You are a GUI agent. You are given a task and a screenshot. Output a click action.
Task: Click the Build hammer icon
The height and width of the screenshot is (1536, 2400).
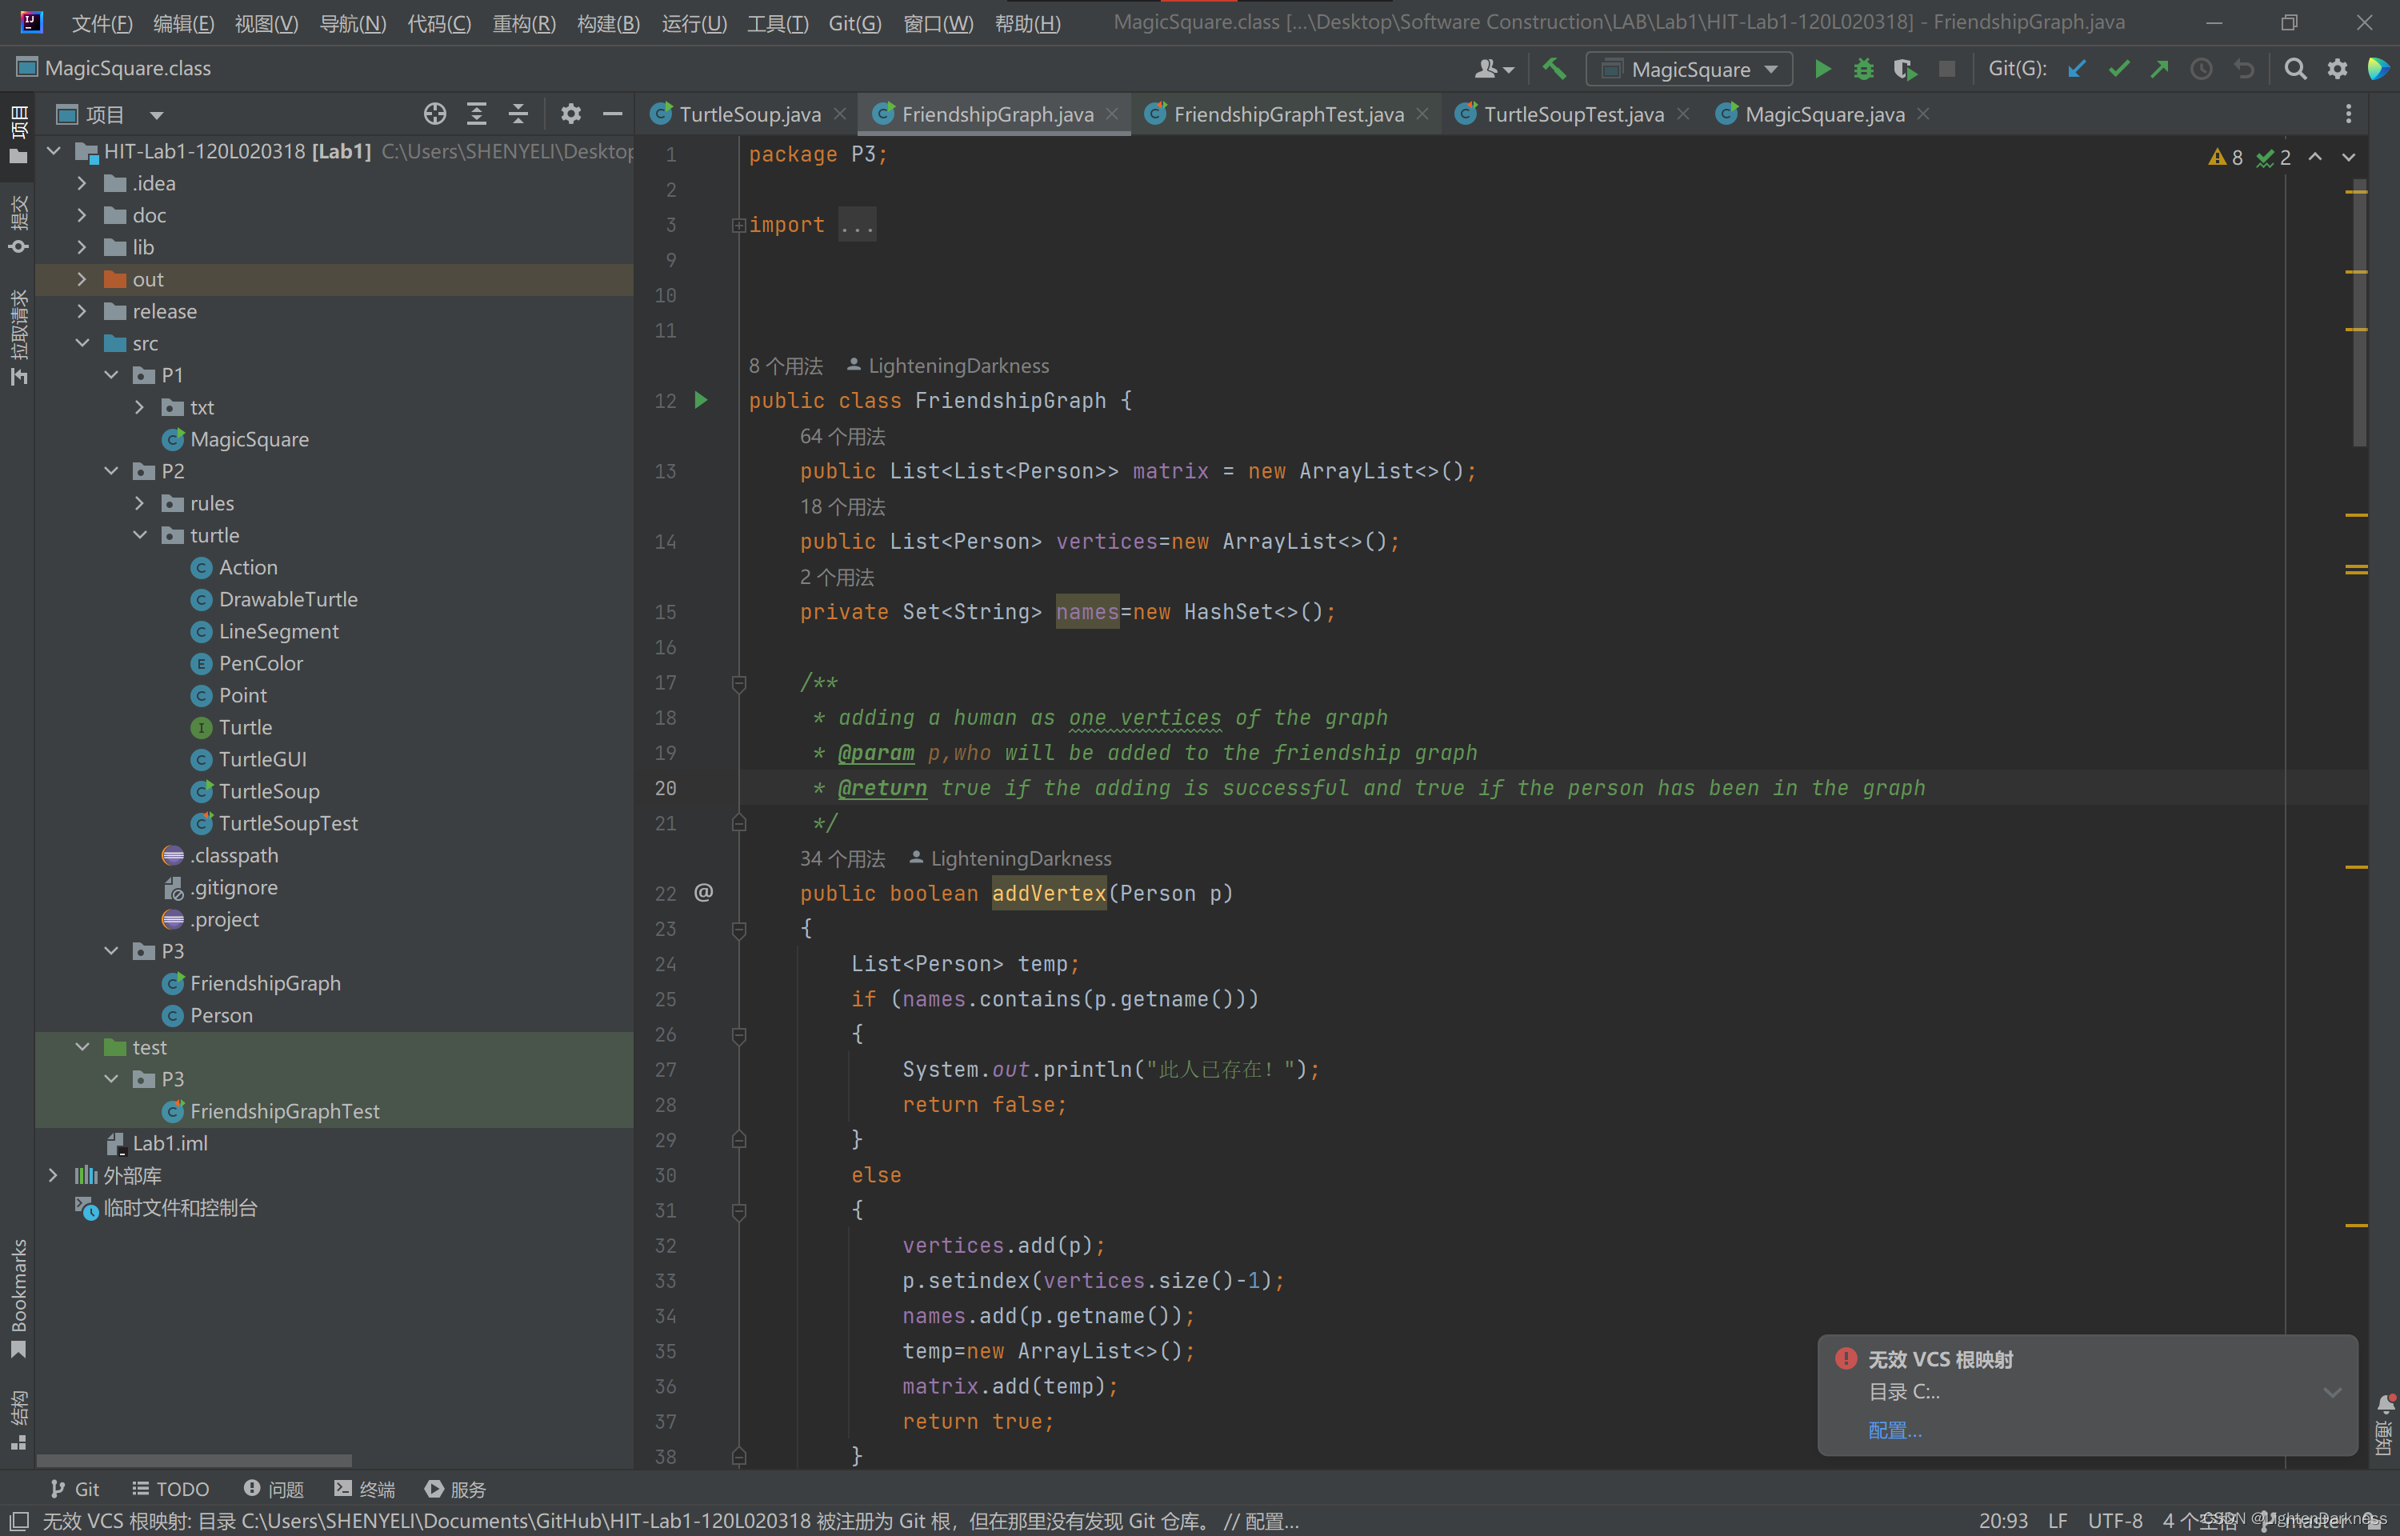point(1554,69)
